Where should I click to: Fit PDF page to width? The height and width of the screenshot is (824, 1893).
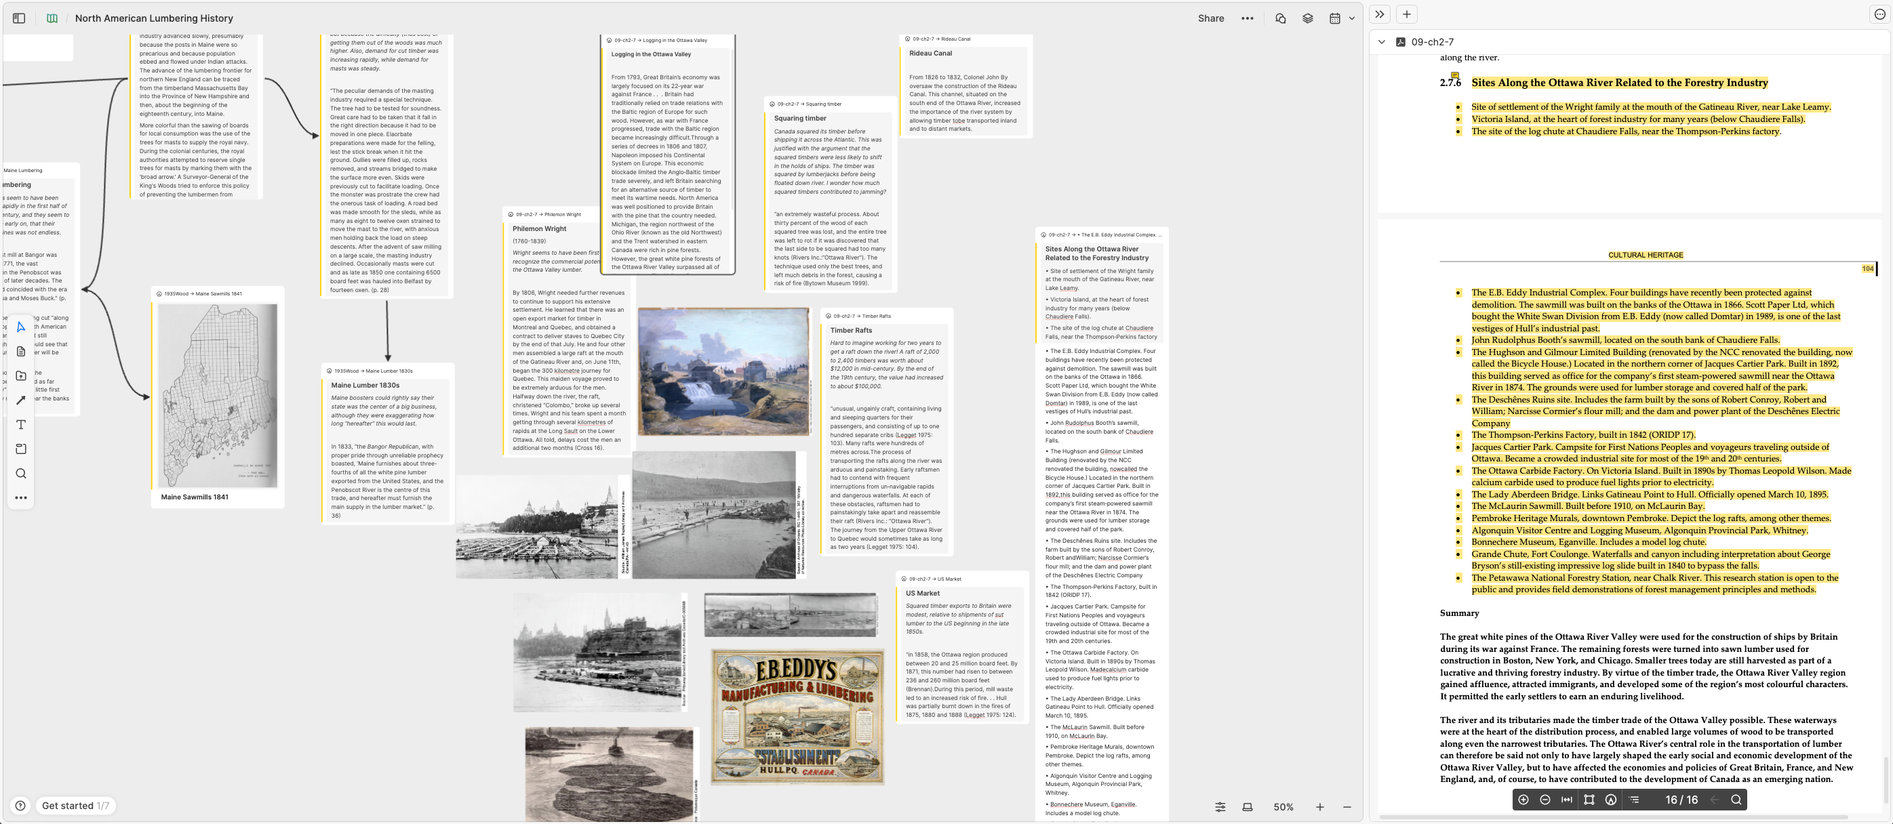click(x=1567, y=800)
